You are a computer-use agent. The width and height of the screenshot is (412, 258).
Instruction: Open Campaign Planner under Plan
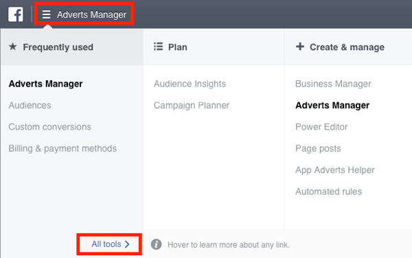[x=192, y=106]
